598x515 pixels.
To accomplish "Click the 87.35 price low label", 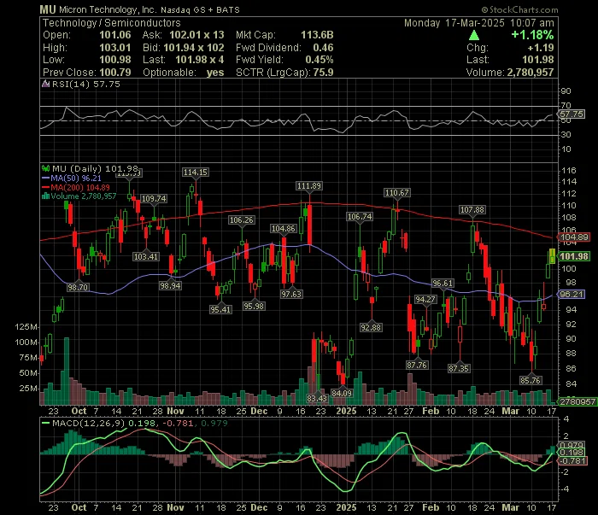I will tap(459, 369).
